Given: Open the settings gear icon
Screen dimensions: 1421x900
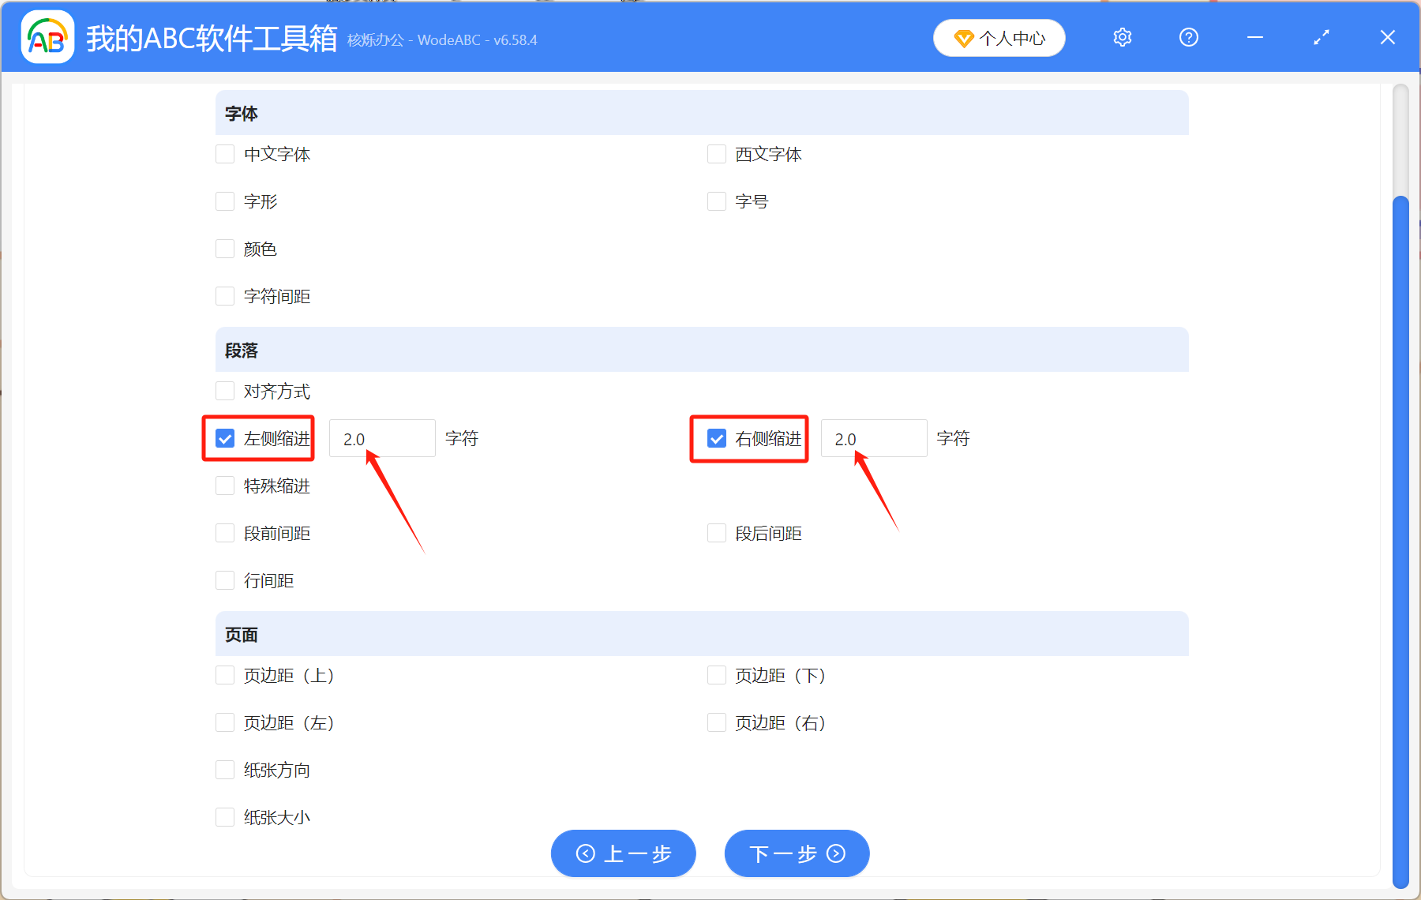Looking at the screenshot, I should coord(1122,37).
